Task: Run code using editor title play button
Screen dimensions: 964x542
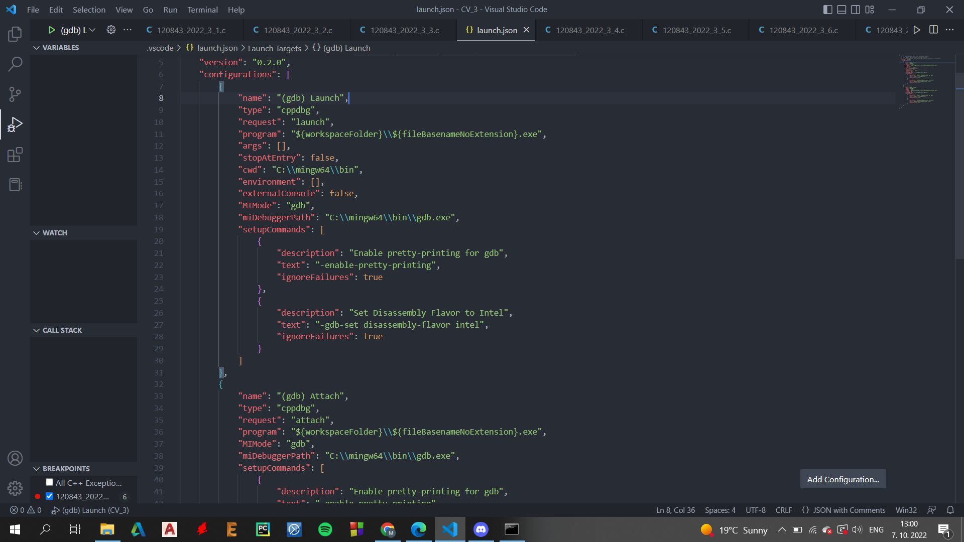Action: pos(917,30)
